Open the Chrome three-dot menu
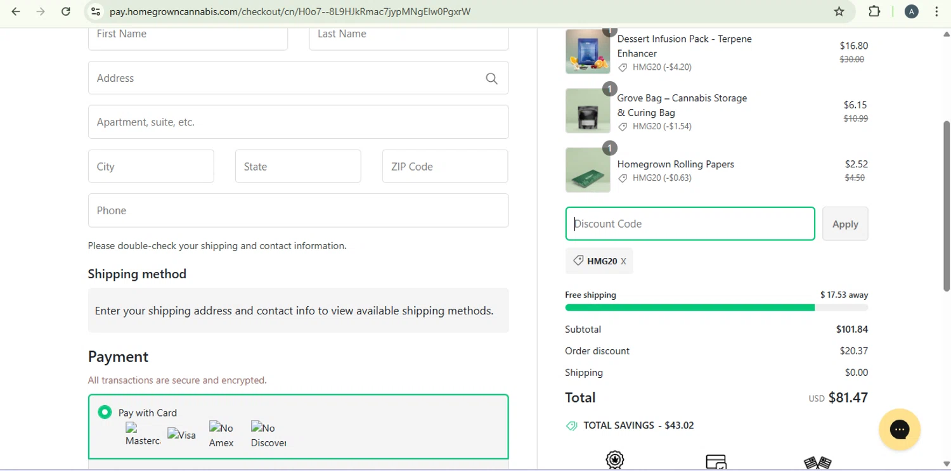Viewport: 951px width, 471px height. tap(936, 11)
